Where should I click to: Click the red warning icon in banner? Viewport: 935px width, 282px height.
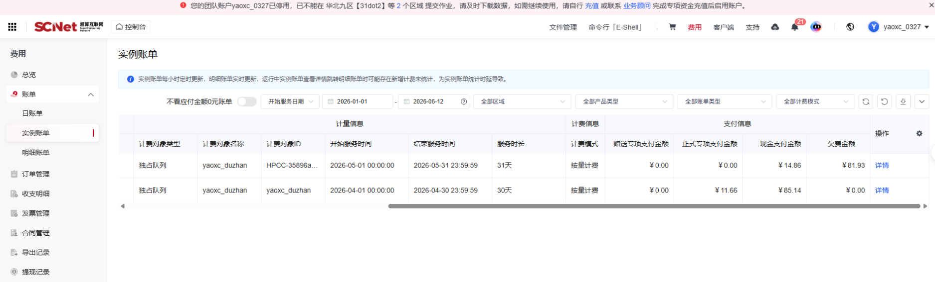pyautogui.click(x=183, y=5)
